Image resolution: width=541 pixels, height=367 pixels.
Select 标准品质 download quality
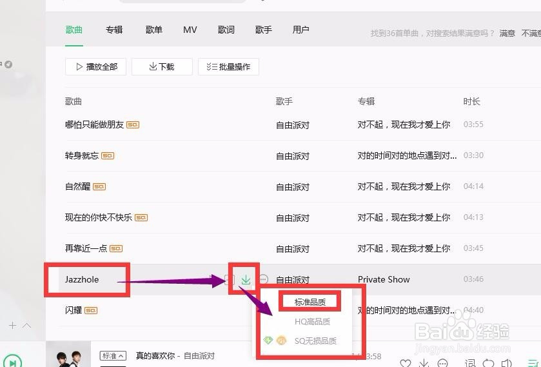(310, 302)
